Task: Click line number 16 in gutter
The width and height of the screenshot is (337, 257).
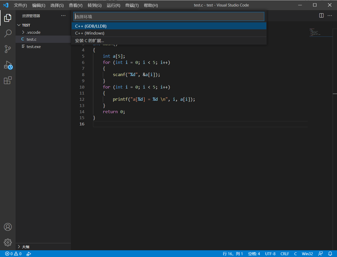Action: click(x=82, y=124)
